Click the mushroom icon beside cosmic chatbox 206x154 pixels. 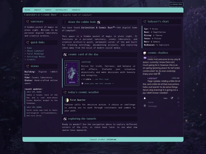click(145, 53)
